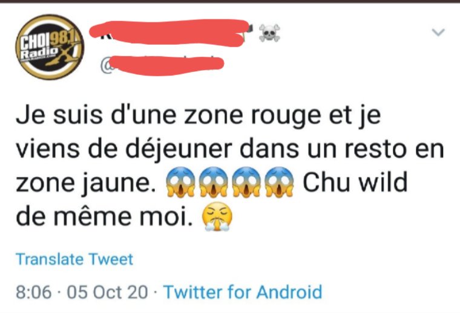The height and width of the screenshot is (313, 460).
Task: Click the skull and crossbones emoji beside name
Action: [x=269, y=33]
